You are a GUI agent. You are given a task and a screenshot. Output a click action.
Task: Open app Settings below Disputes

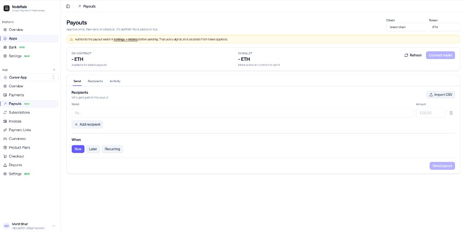30,174
